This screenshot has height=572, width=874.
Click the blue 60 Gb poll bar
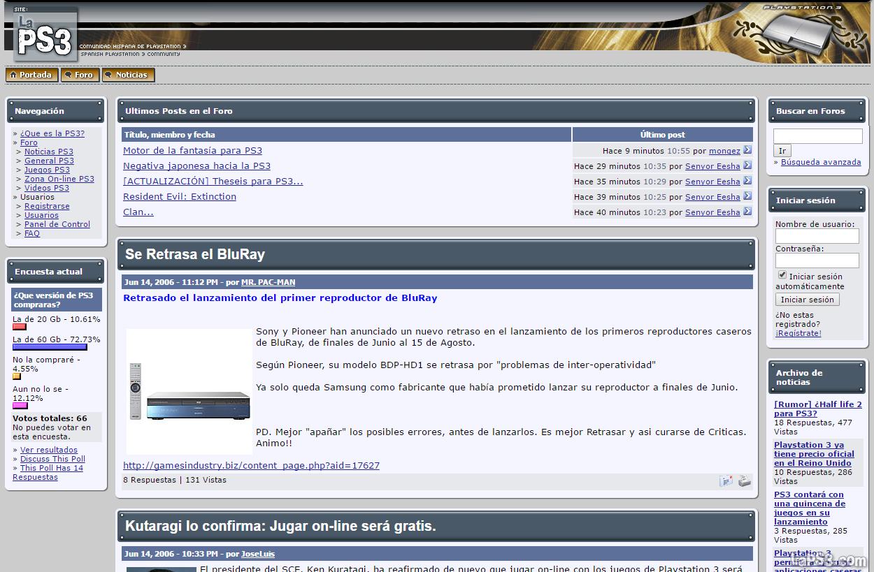click(x=49, y=347)
